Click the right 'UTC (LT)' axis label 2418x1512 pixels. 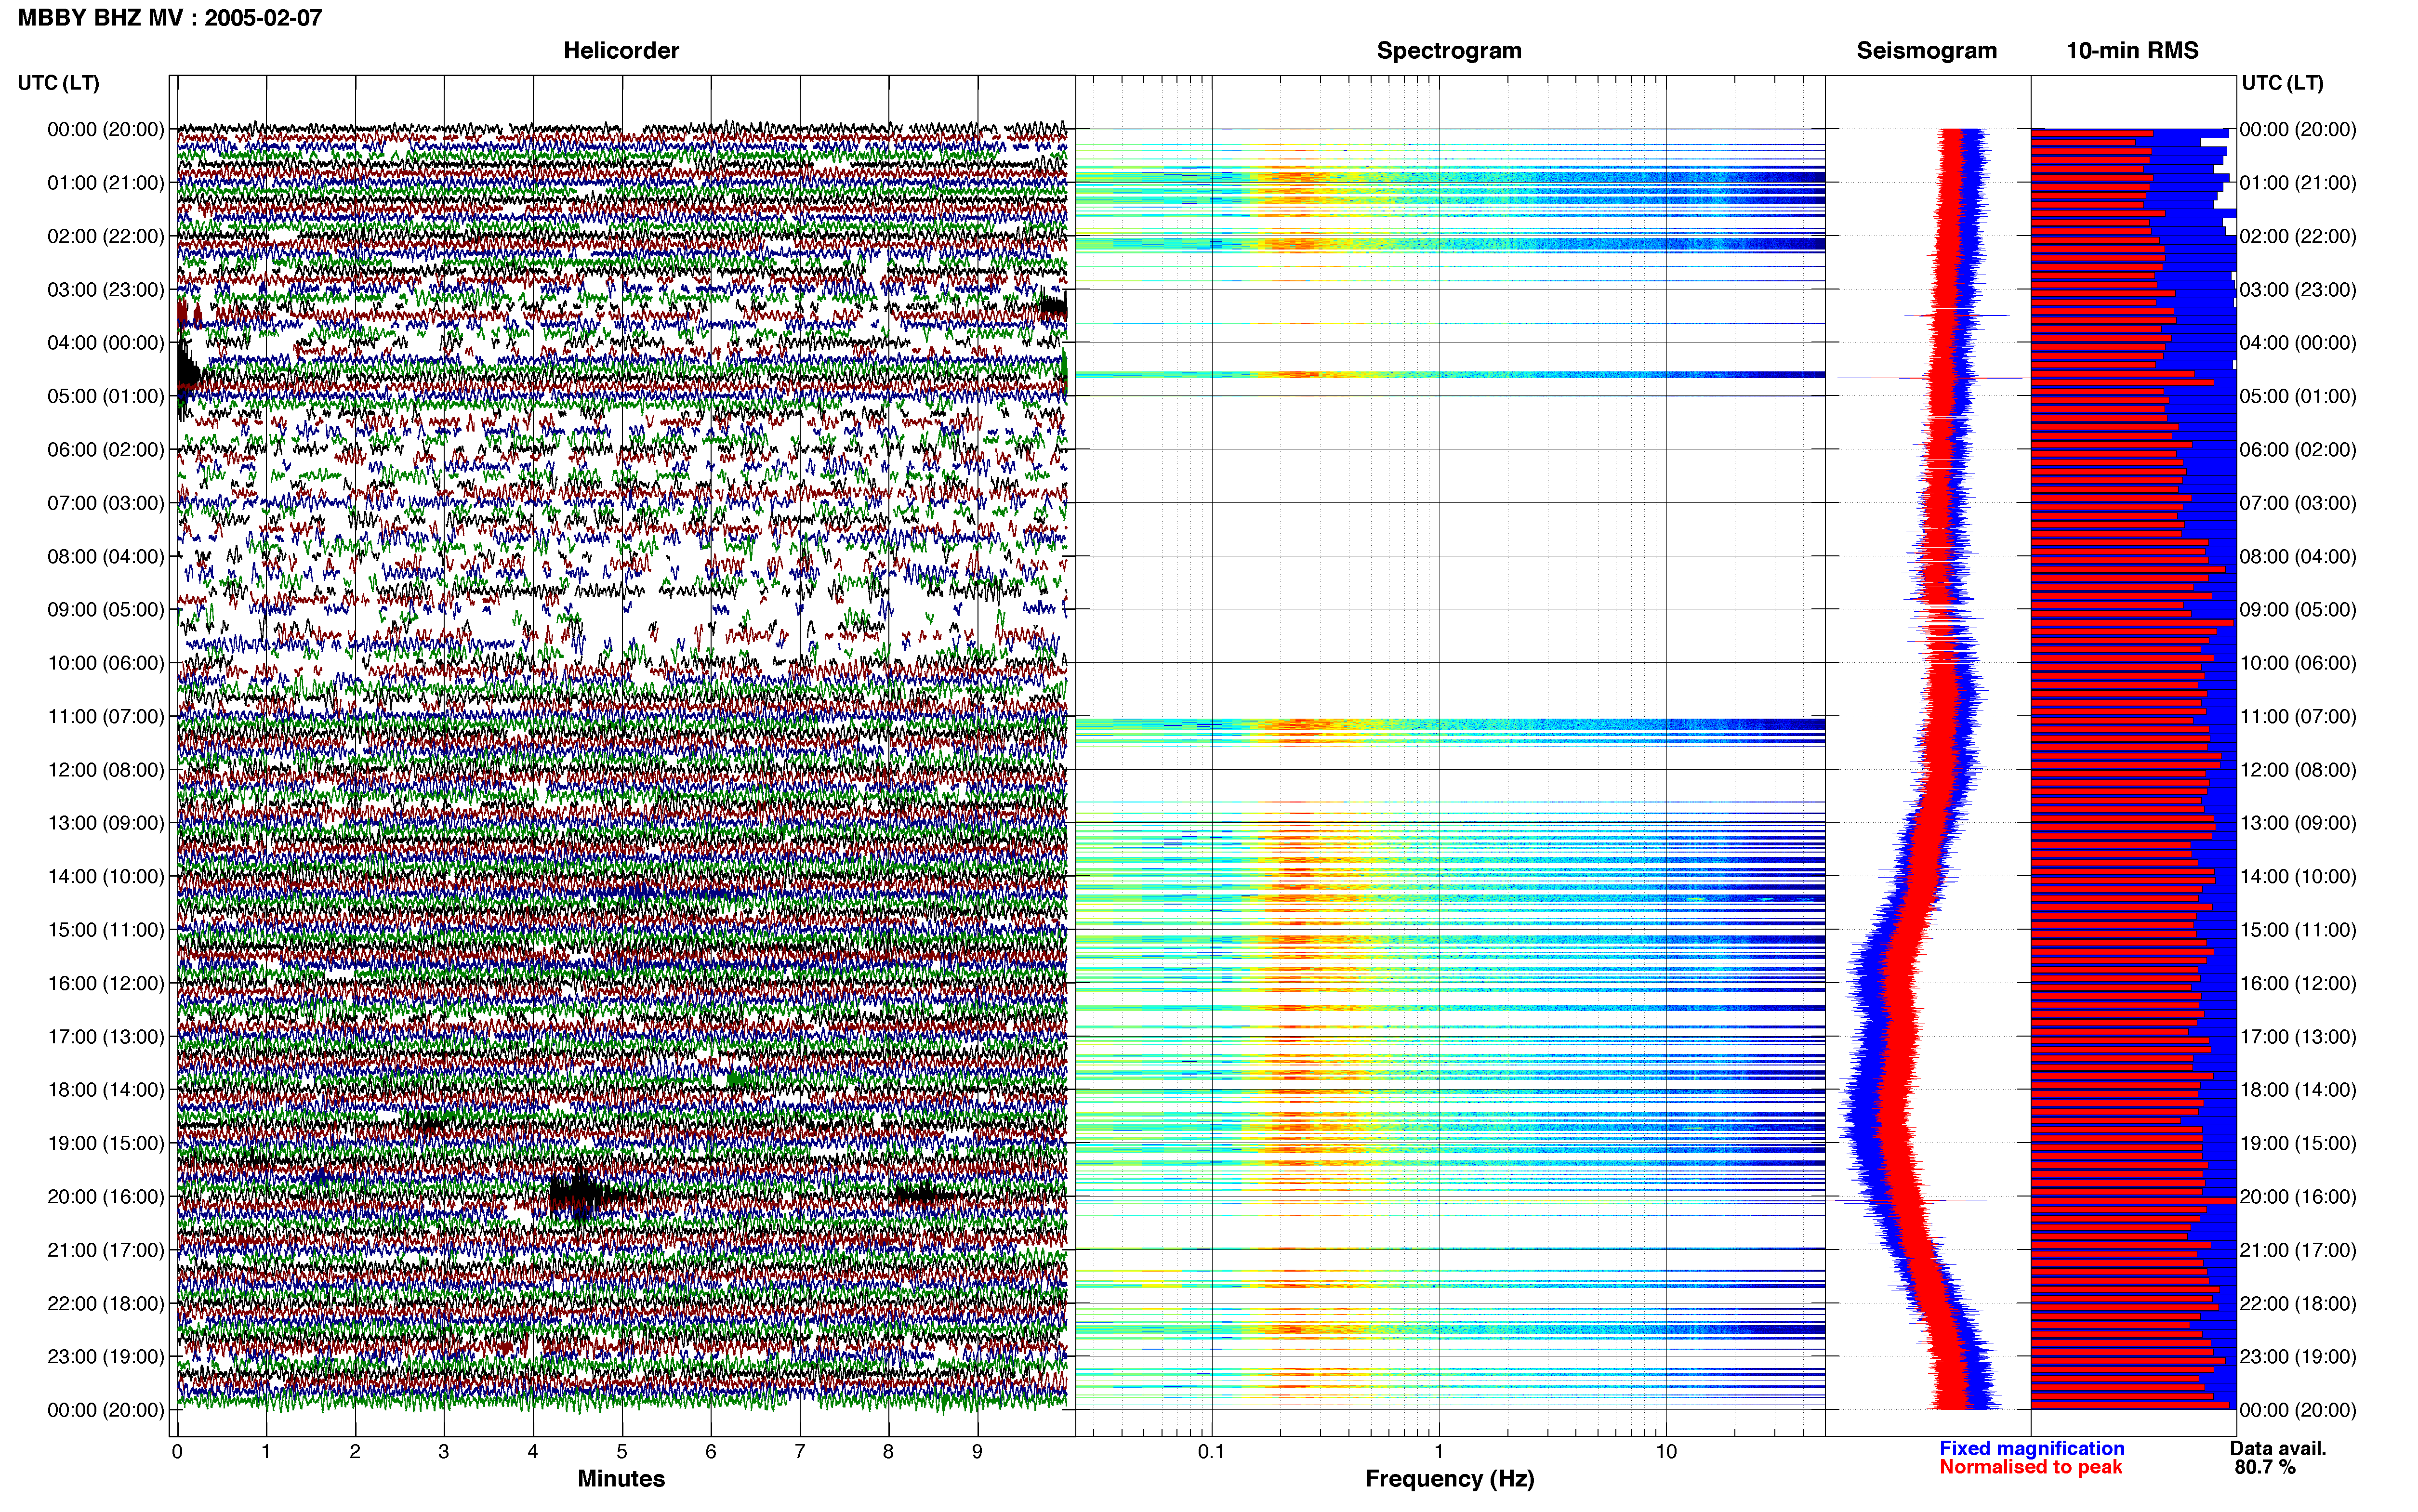click(2282, 83)
